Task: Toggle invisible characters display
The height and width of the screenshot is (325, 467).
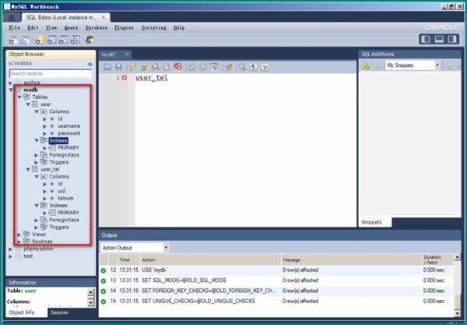Action: pyautogui.click(x=254, y=67)
